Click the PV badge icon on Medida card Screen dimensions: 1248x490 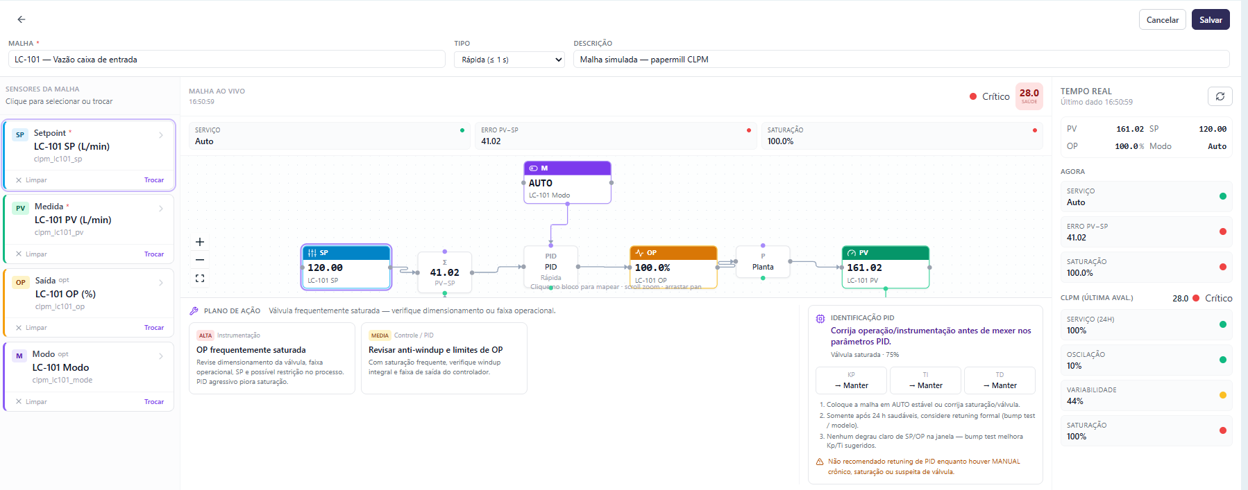tap(21, 208)
